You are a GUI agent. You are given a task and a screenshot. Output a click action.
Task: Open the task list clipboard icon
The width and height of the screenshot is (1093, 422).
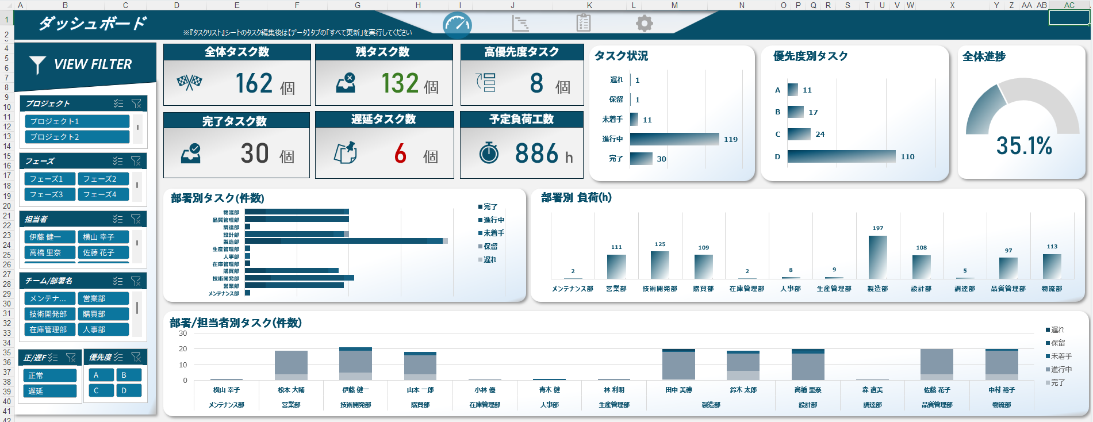coord(583,23)
